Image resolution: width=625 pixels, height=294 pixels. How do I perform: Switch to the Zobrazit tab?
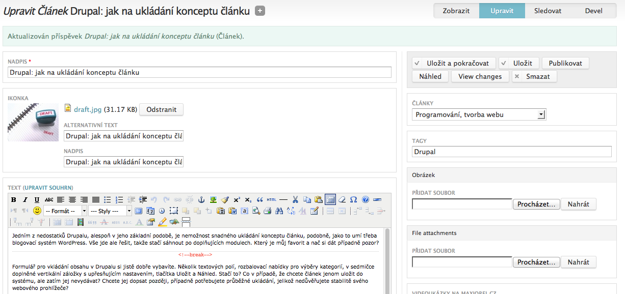pos(456,11)
